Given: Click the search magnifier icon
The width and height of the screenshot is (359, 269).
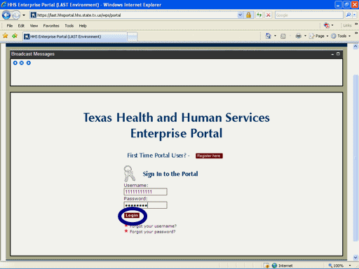Looking at the screenshot, I should point(348,15).
